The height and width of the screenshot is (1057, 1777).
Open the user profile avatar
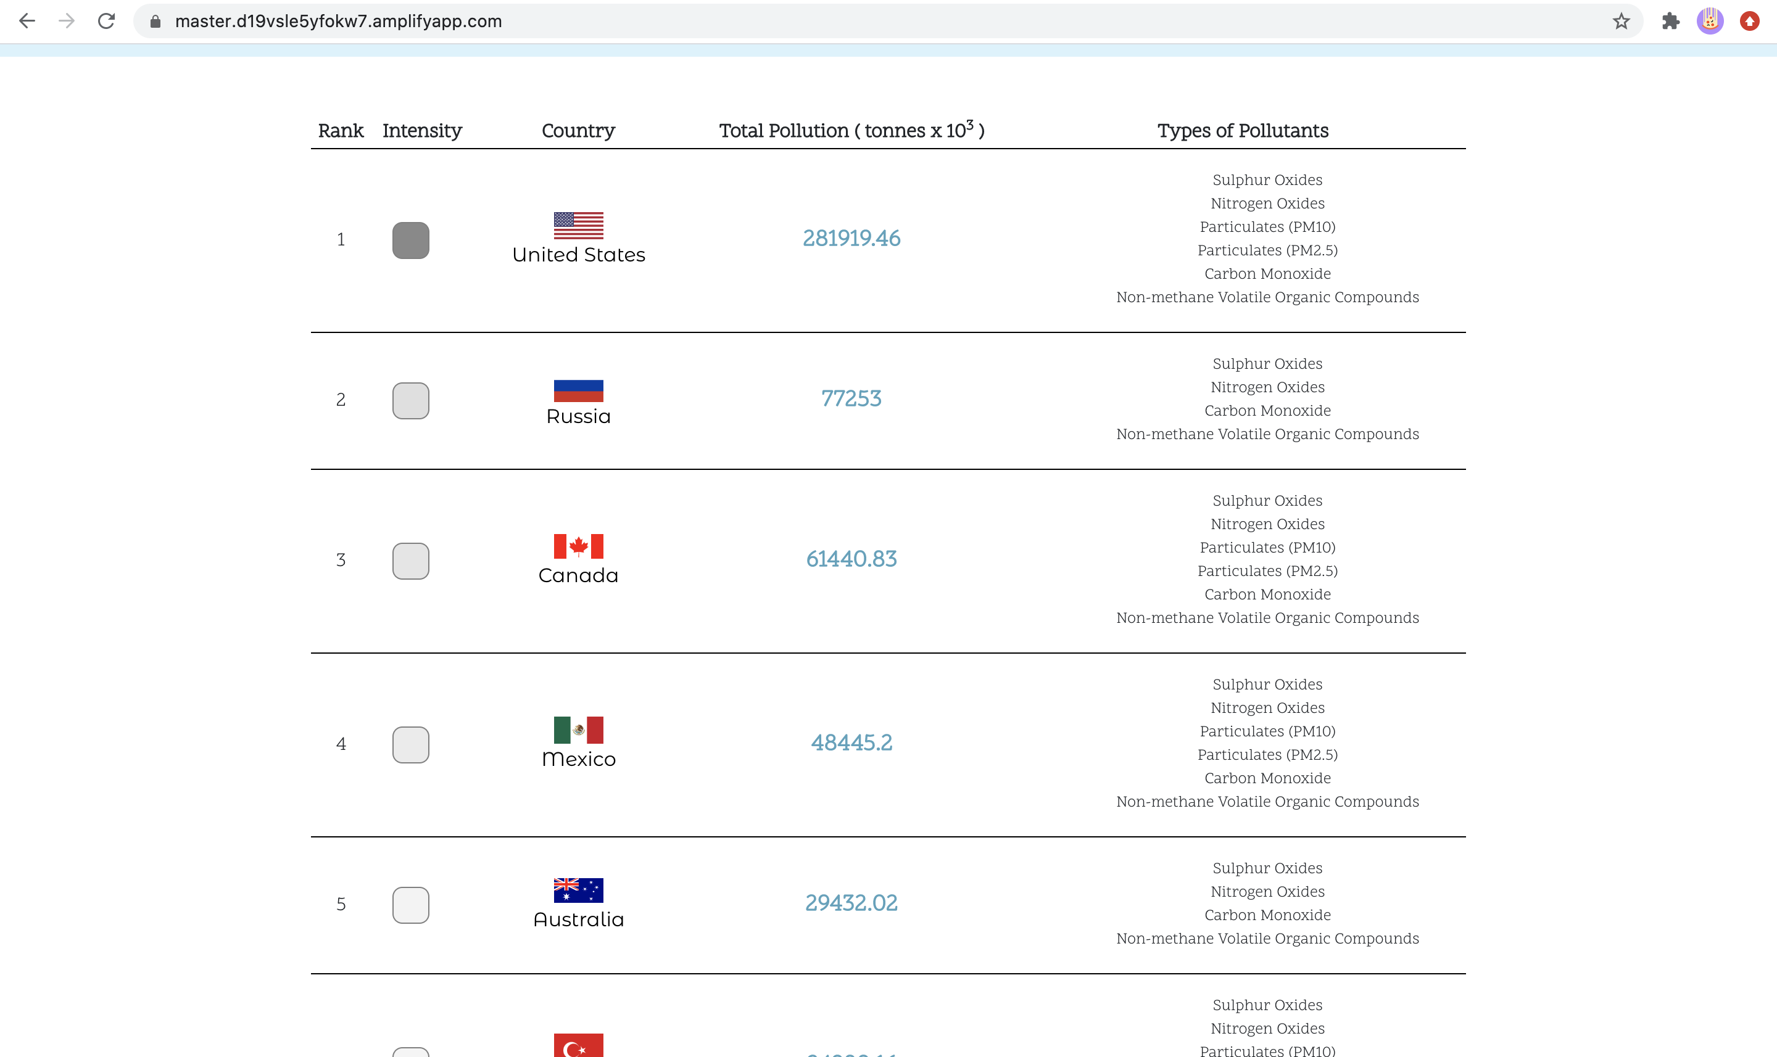pyautogui.click(x=1710, y=22)
